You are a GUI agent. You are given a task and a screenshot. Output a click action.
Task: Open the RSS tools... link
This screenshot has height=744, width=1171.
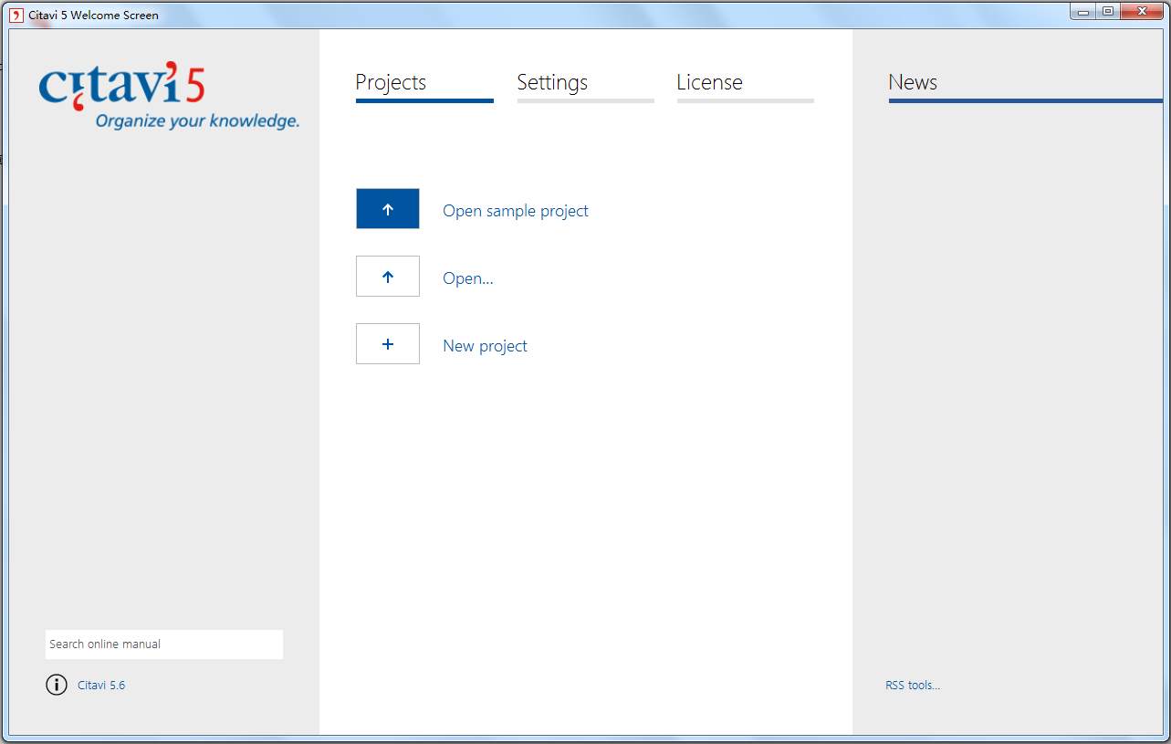pos(913,686)
